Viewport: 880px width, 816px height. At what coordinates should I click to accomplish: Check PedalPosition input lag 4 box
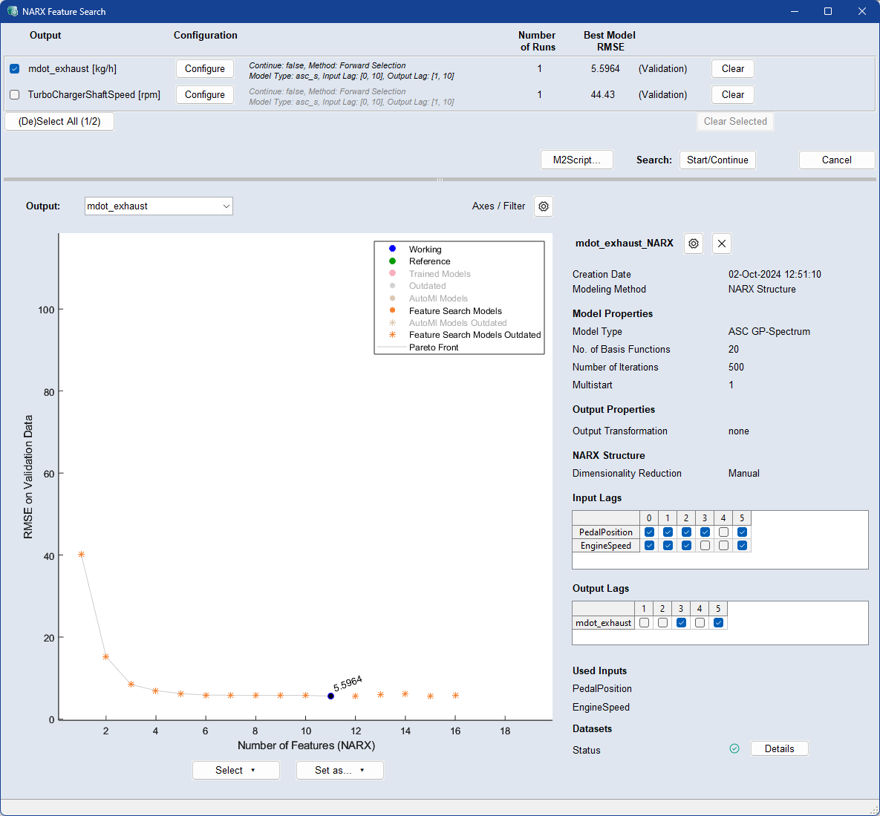coord(723,532)
